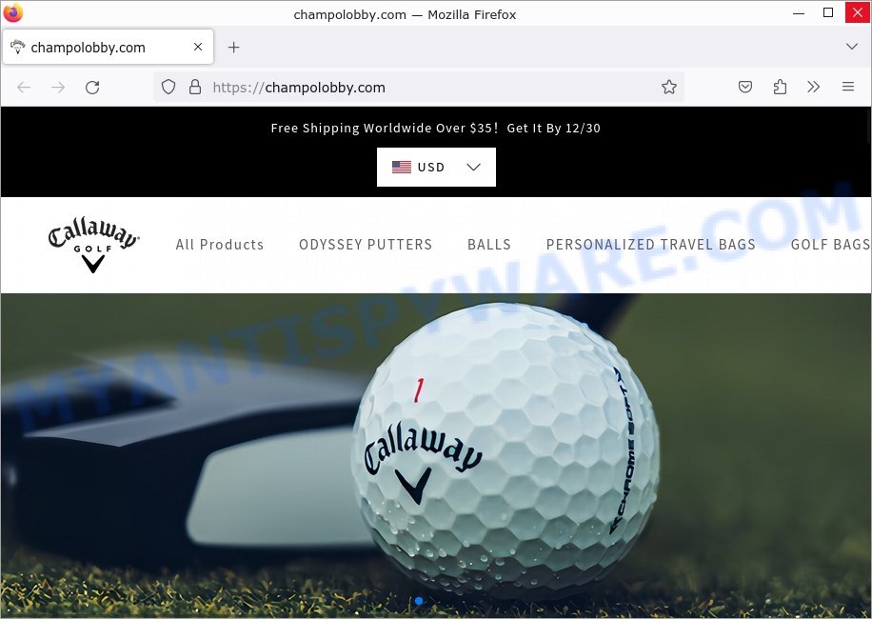872x619 pixels.
Task: Maximize the Firefox window
Action: 827,12
